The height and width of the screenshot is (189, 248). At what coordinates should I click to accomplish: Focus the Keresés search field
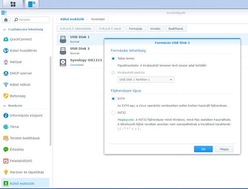pos(31,20)
